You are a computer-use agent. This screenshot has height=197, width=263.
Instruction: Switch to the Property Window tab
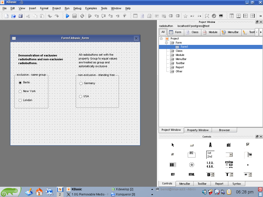click(x=198, y=130)
